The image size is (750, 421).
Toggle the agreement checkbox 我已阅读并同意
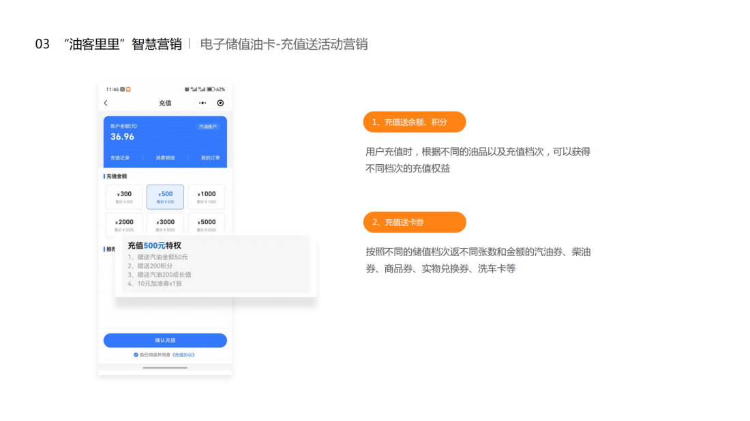click(x=136, y=354)
